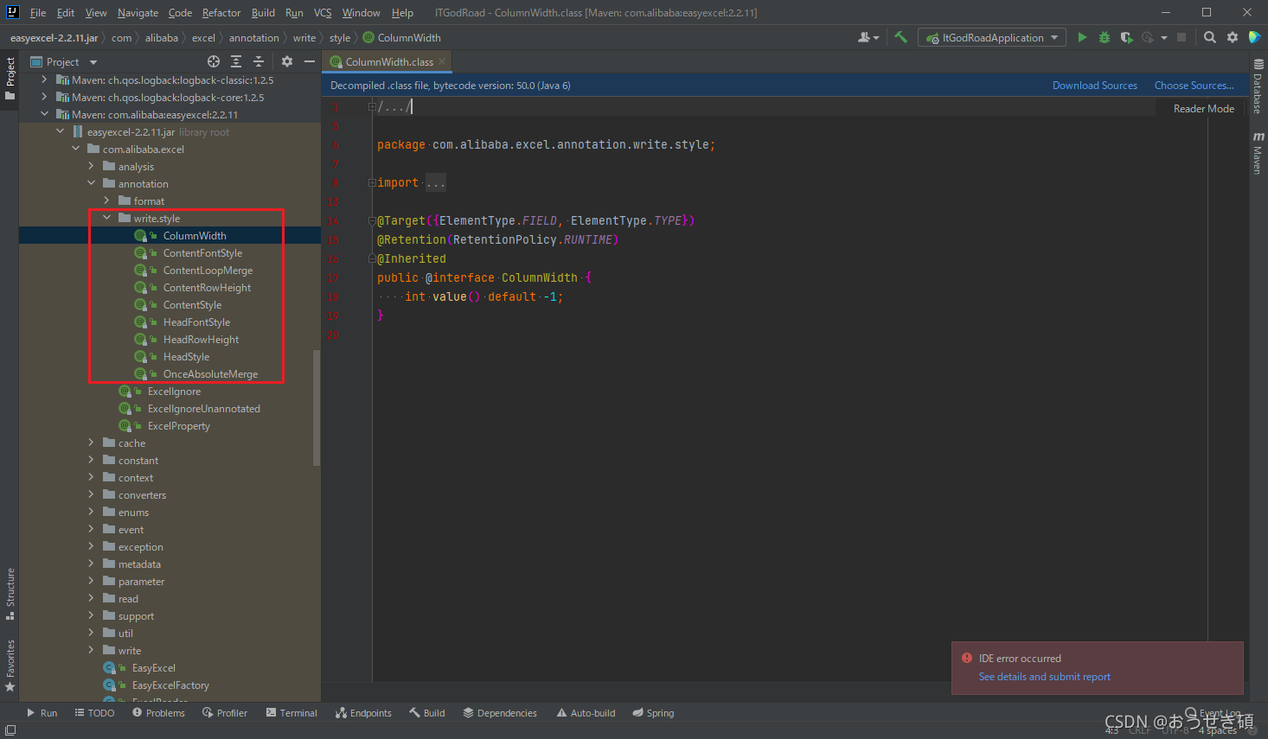
Task: Expand the format folder
Action: coord(106,201)
